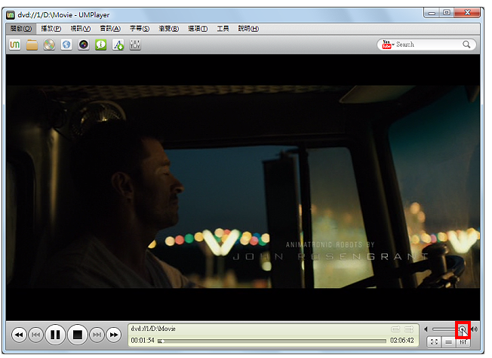Viewport: 492px width, 358px height.
Task: Close the UMPlayer window
Action: point(468,13)
